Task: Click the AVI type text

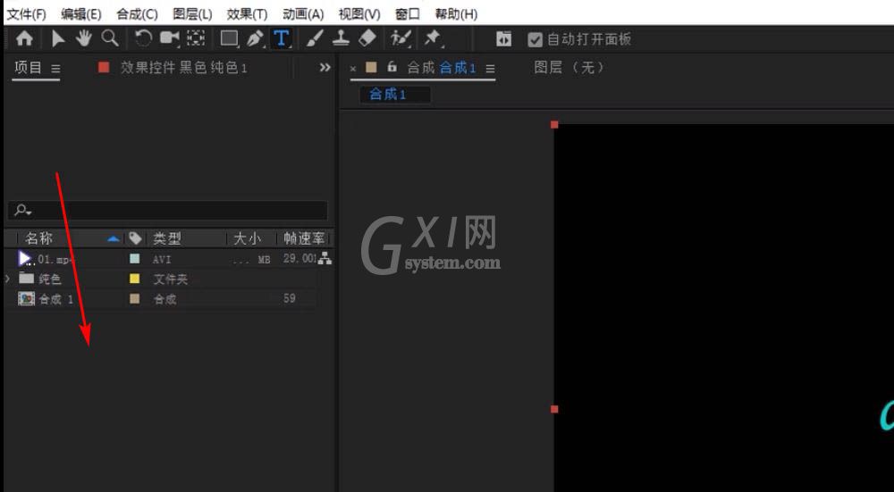Action: pos(162,260)
